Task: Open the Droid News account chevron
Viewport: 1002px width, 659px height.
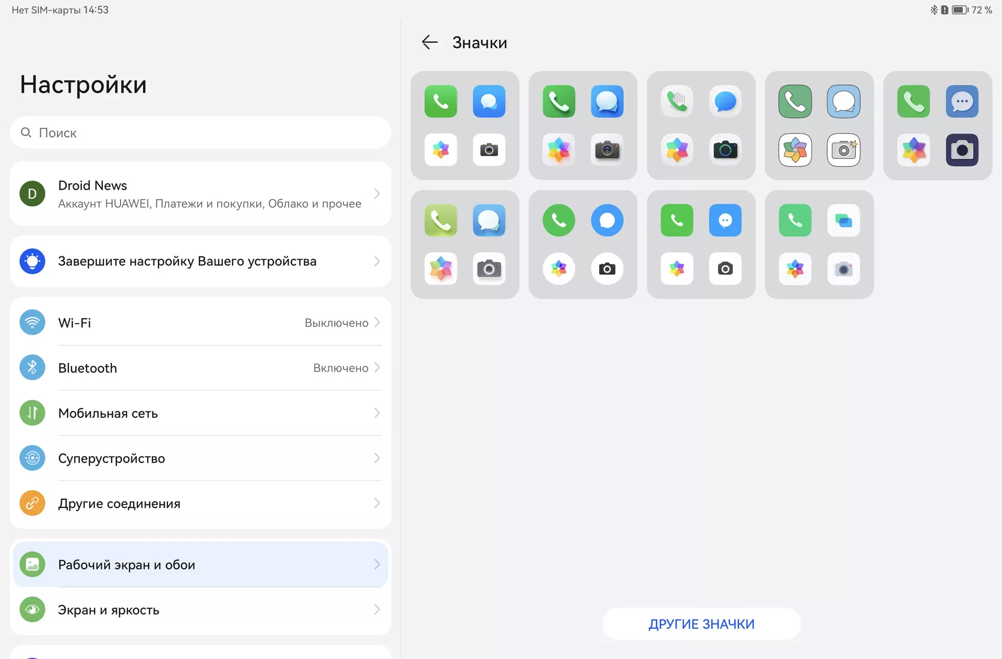Action: 377,194
